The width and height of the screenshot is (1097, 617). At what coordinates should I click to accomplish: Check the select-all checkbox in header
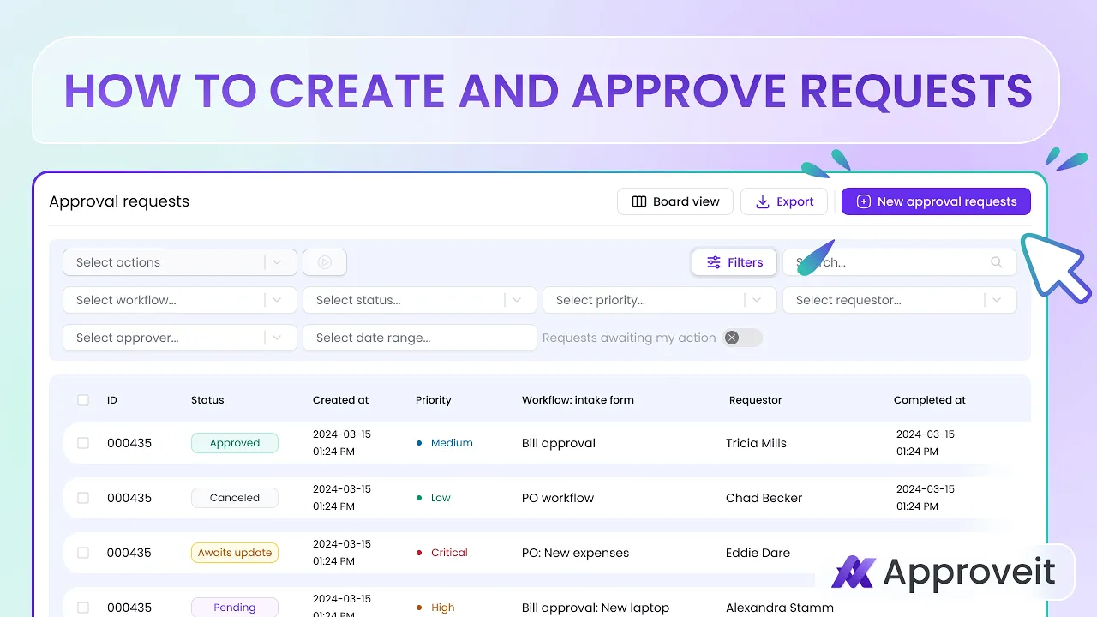pos(83,400)
